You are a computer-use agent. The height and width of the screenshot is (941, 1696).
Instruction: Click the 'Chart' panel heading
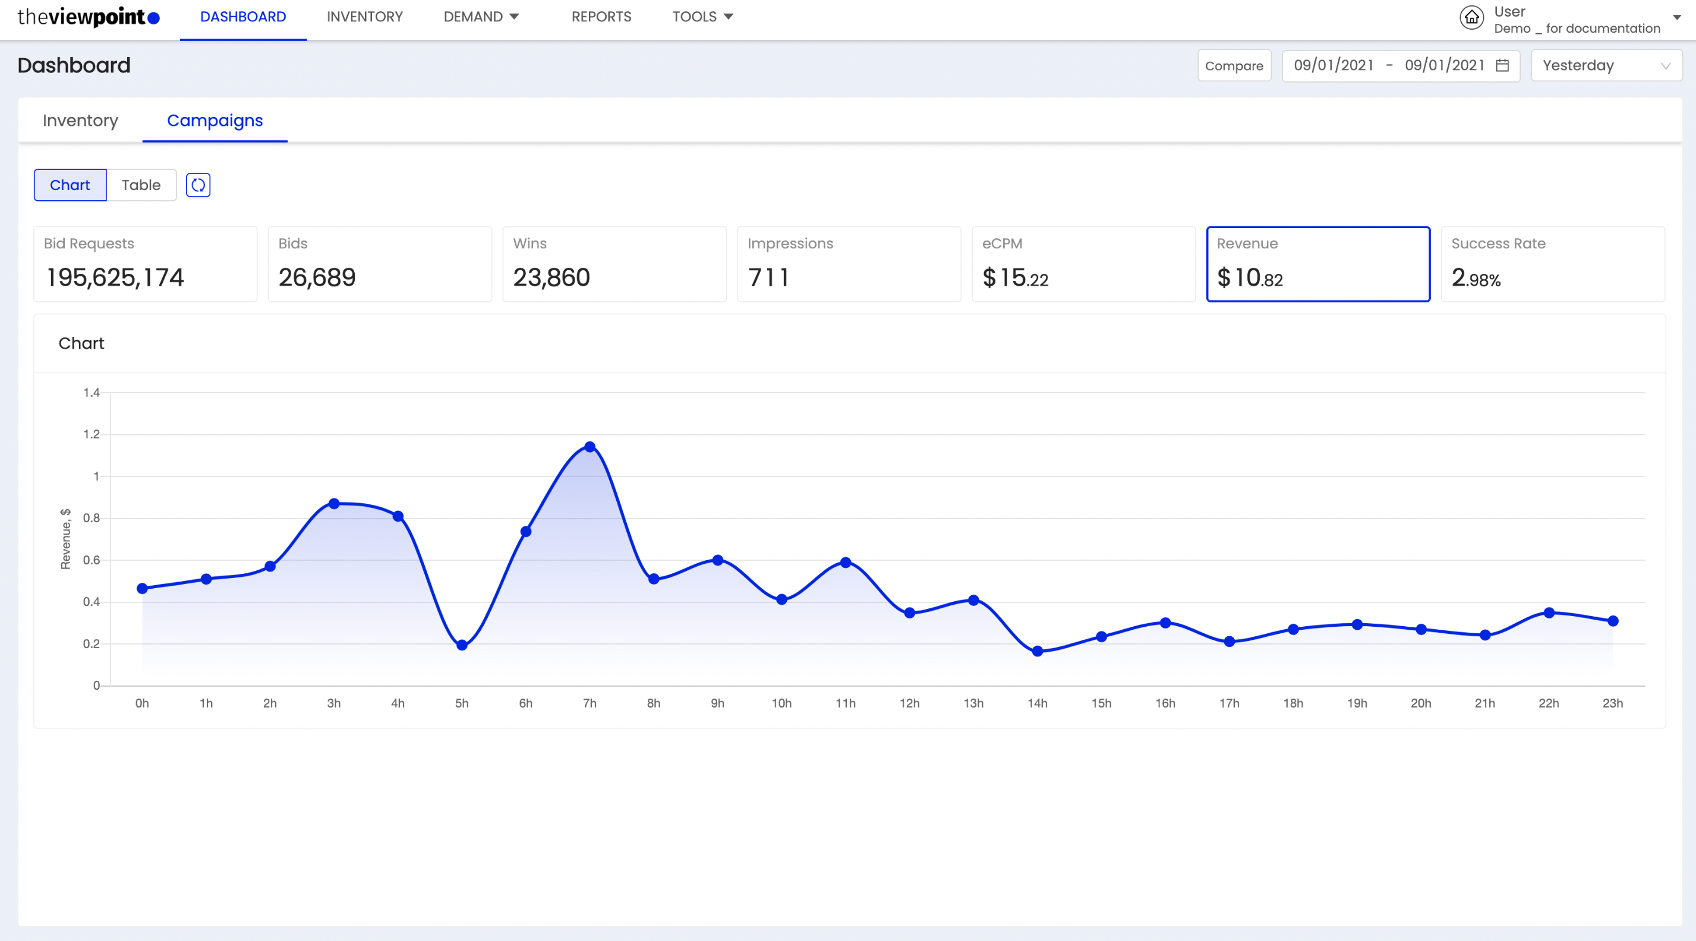click(81, 343)
